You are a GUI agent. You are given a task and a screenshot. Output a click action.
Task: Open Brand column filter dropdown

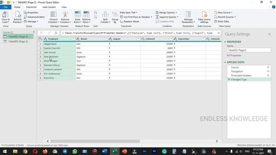click(x=106, y=39)
